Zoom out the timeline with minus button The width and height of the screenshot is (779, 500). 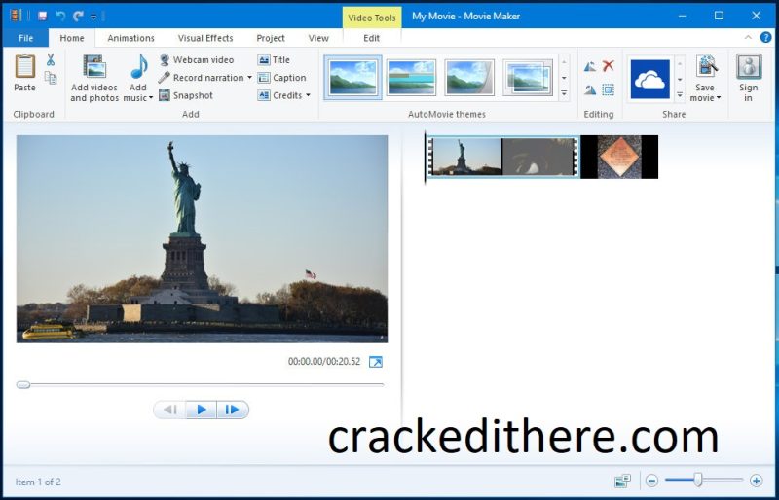click(x=651, y=481)
